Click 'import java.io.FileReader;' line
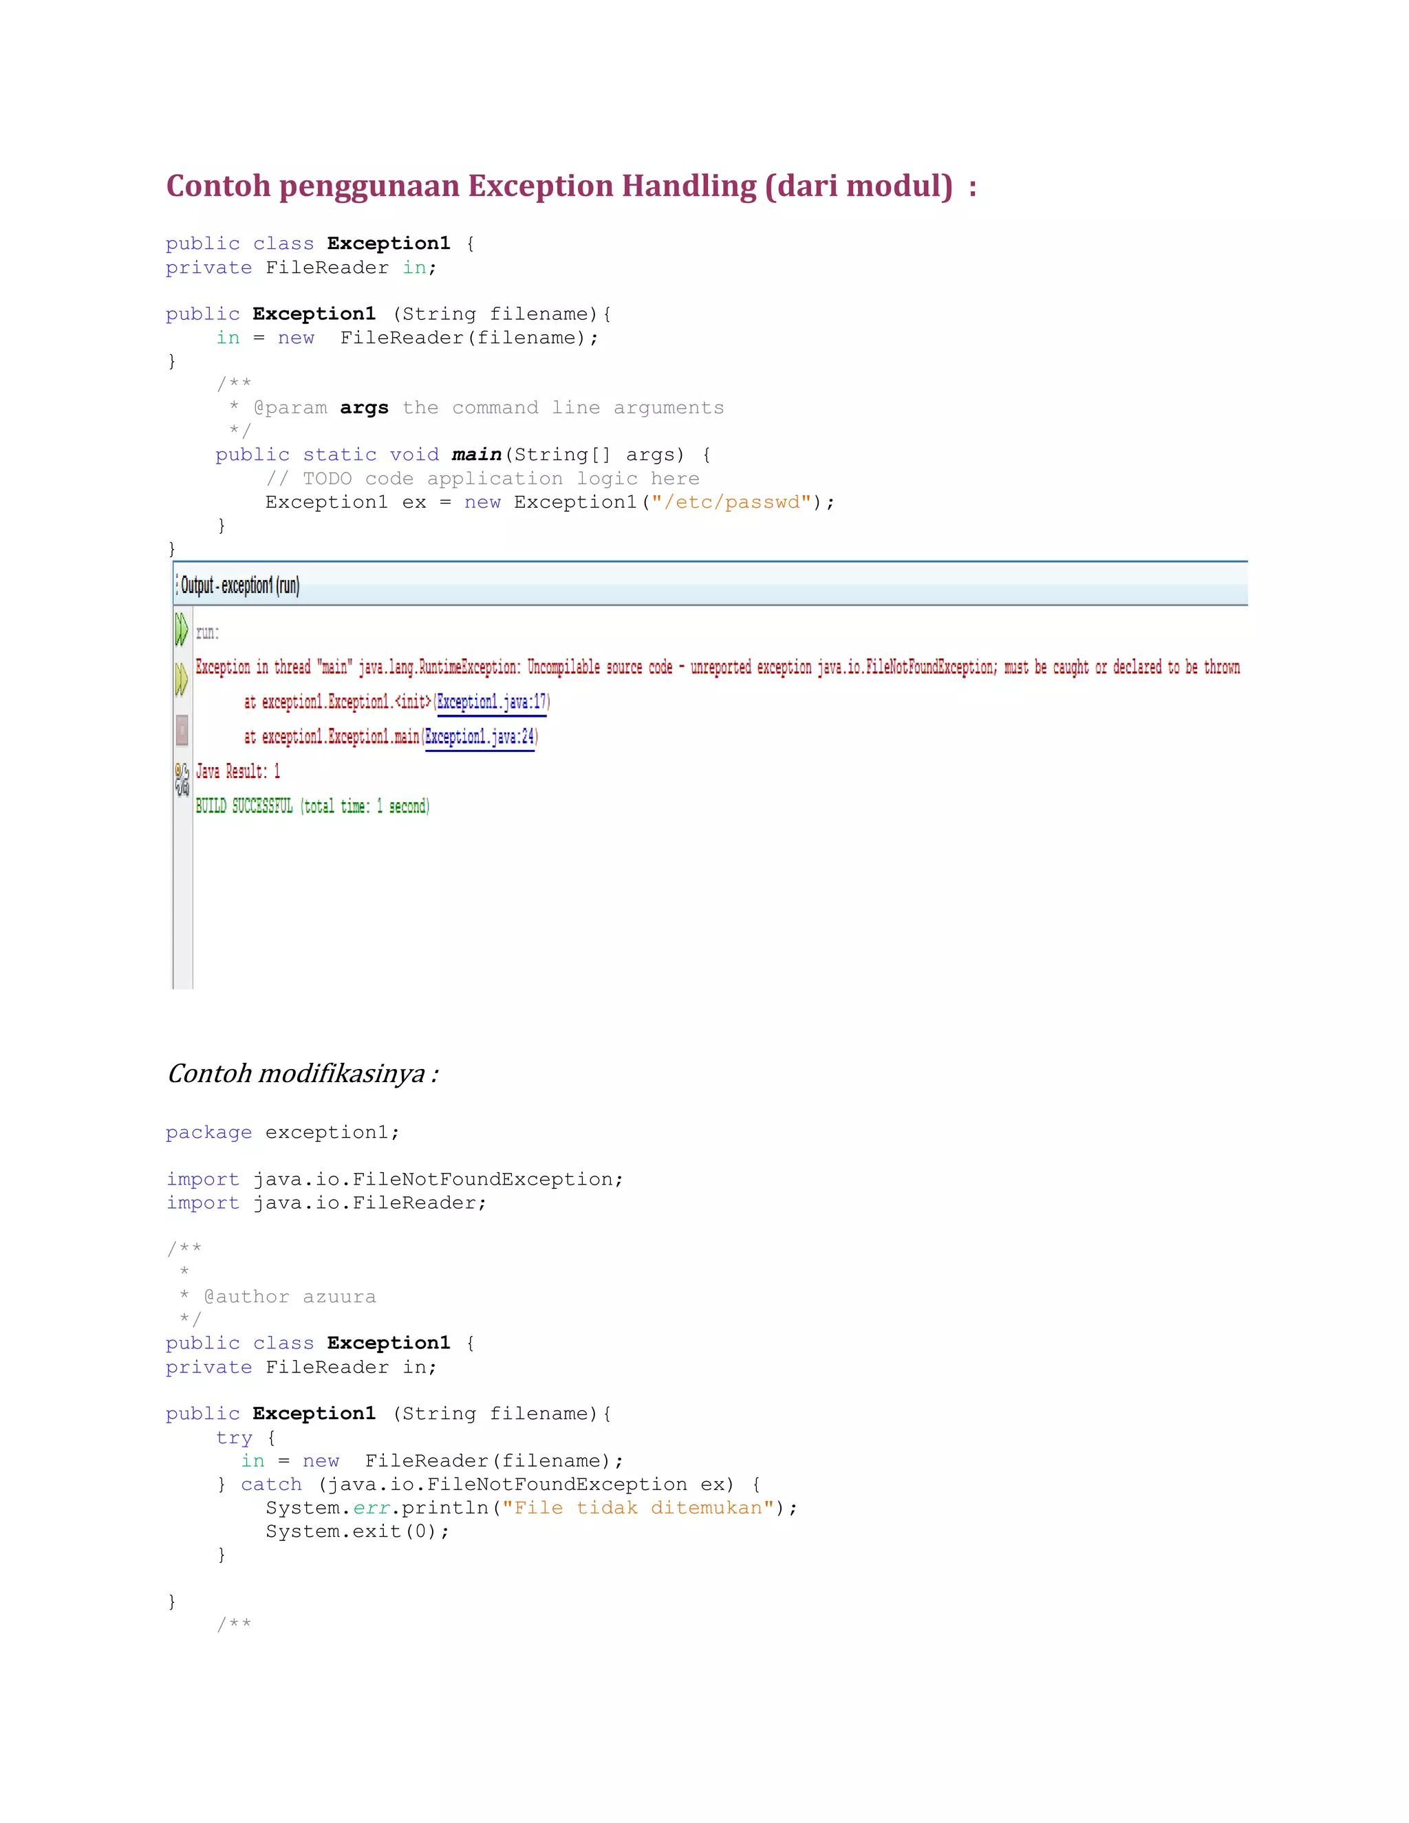The image size is (1409, 1823). point(325,1202)
